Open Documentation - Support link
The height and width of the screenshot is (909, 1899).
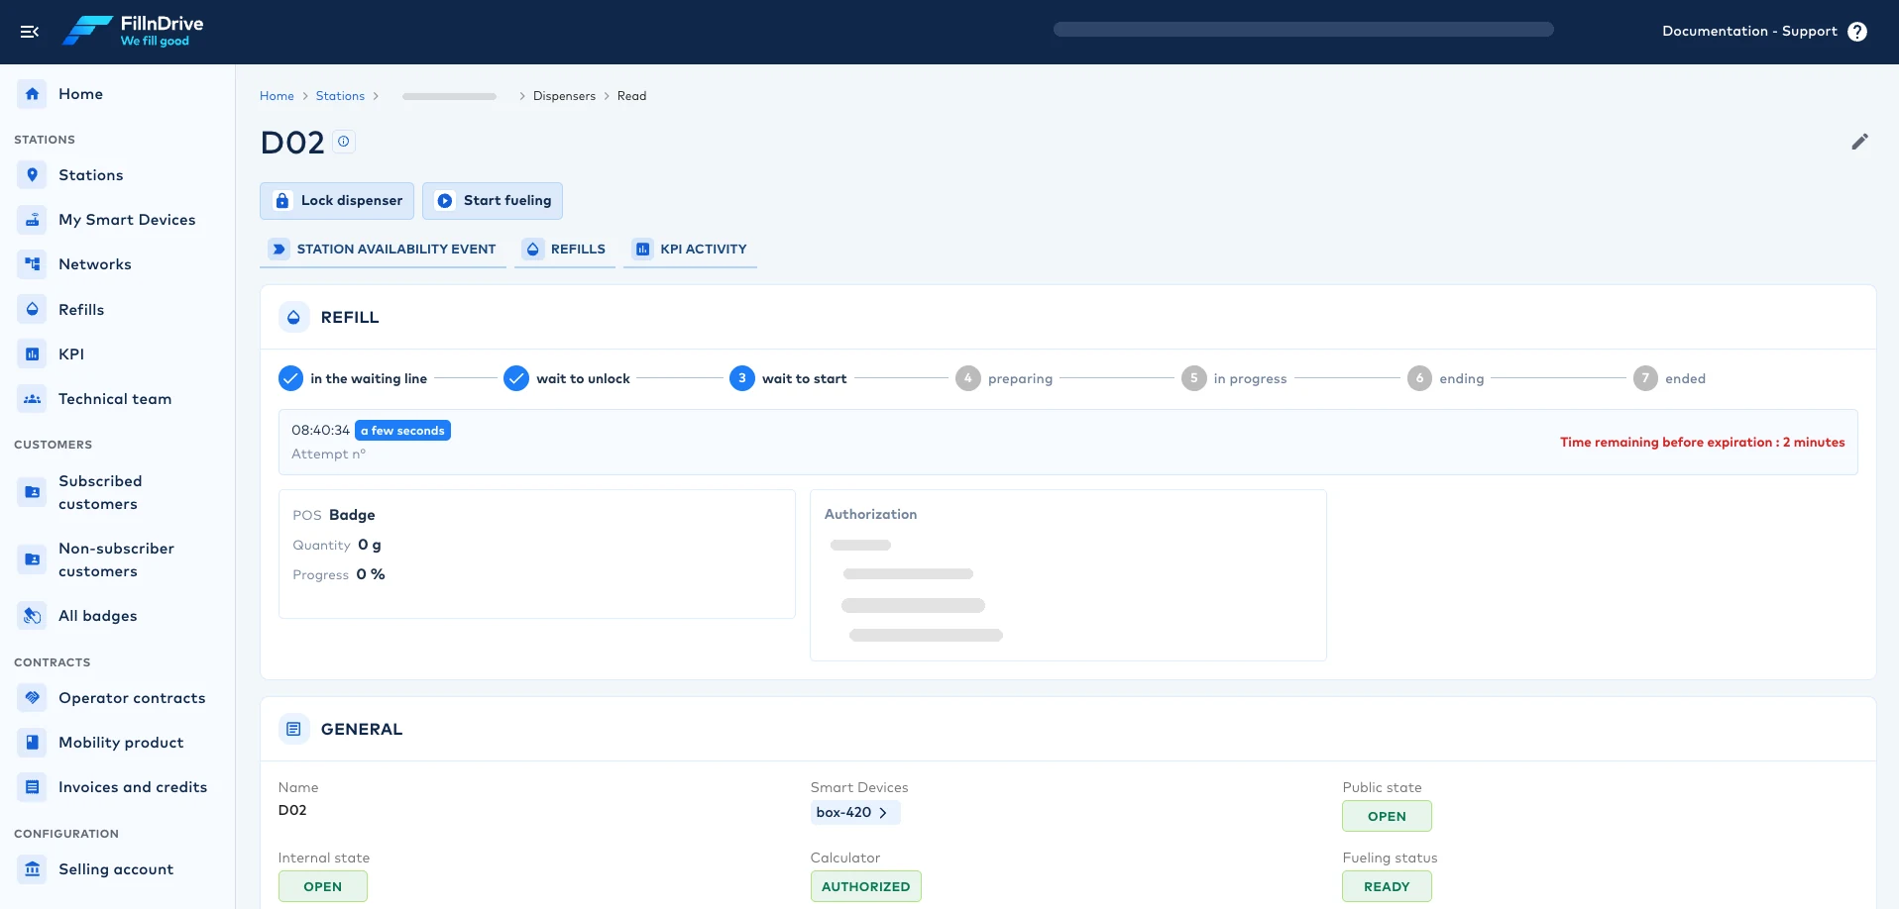[x=1749, y=32]
